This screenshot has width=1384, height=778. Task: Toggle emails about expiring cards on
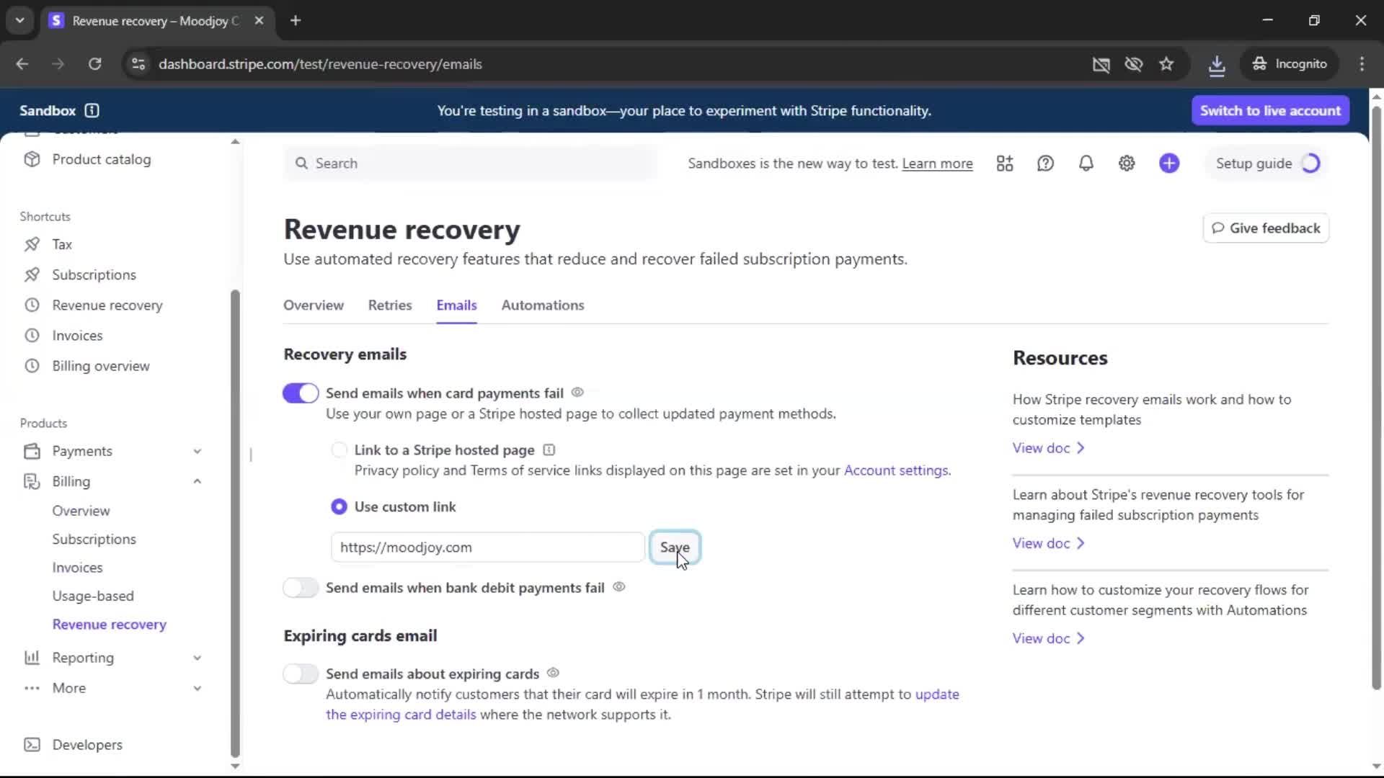tap(301, 674)
